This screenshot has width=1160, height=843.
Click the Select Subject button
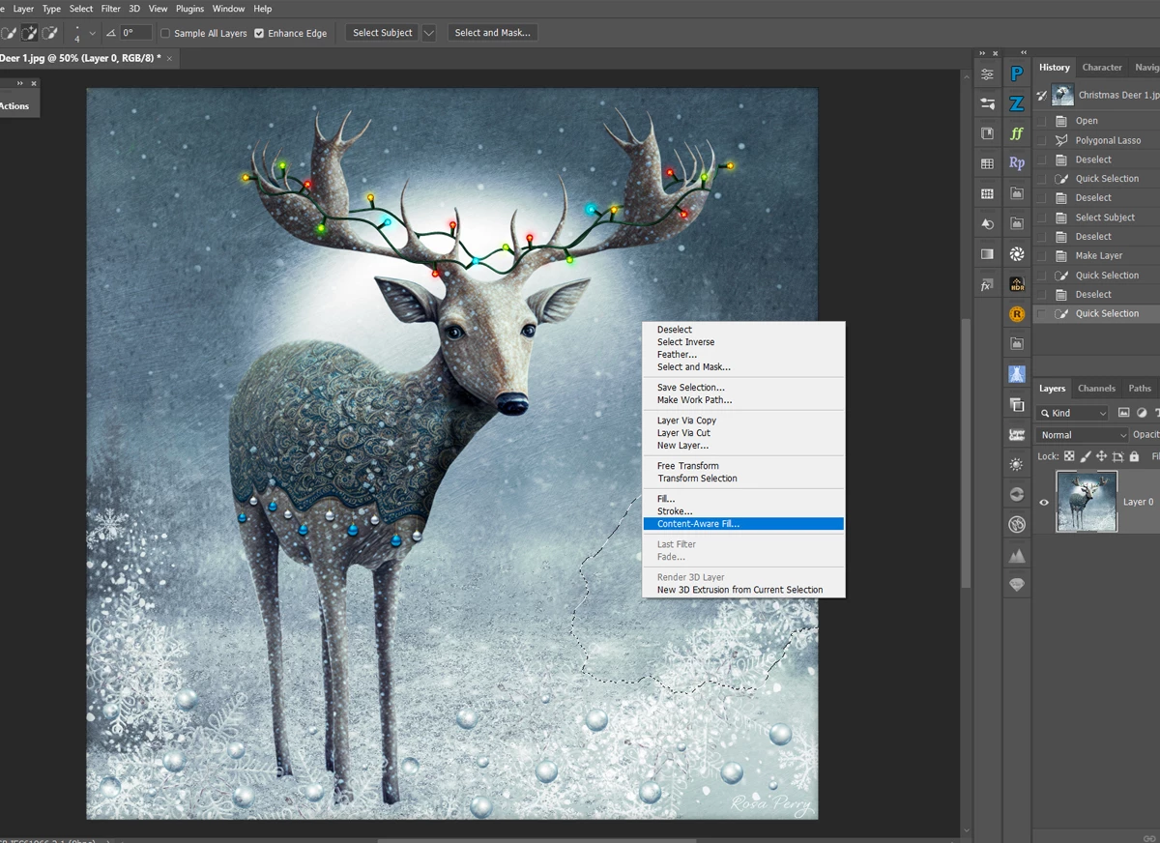click(383, 33)
